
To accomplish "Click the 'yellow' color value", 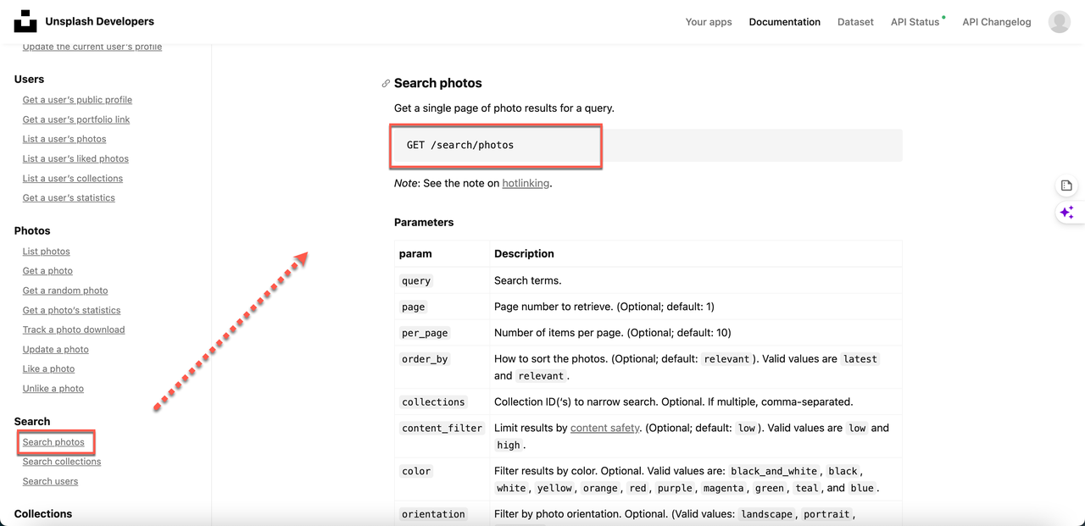I will coord(555,489).
